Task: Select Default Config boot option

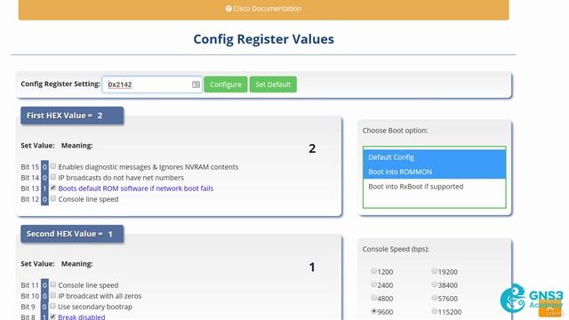Action: 435,157
